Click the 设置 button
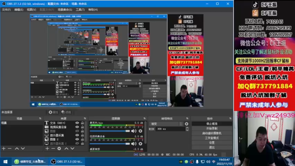Viewport: 295px width, 166px height. pos(212,143)
